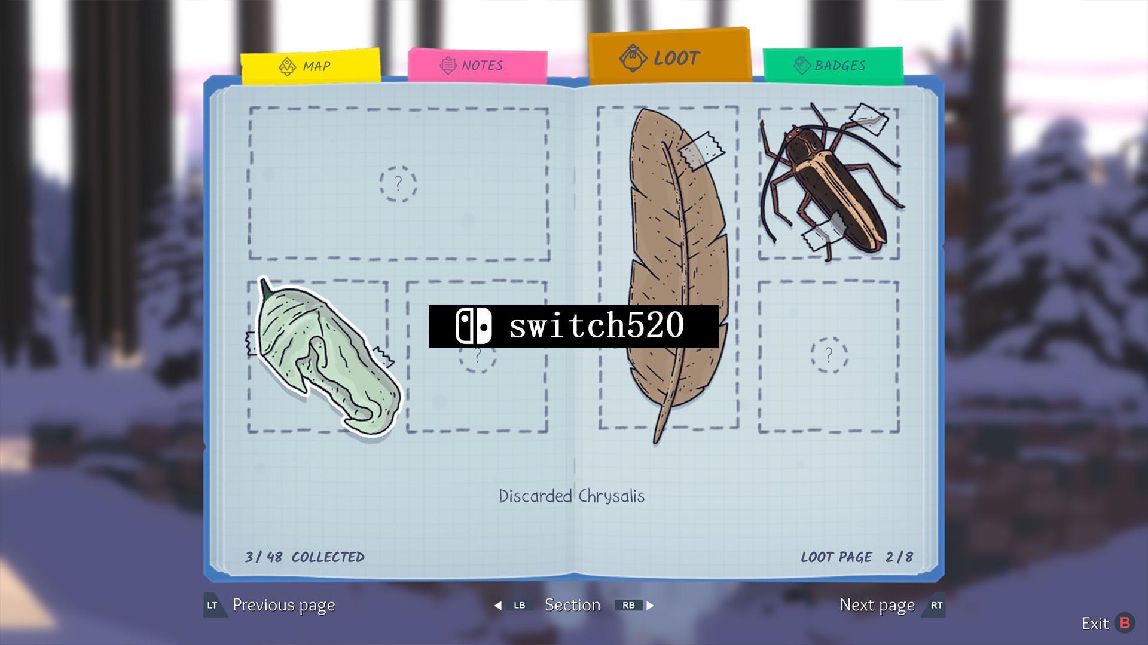
Task: Select the longhorn beetle loot item
Action: [x=831, y=182]
